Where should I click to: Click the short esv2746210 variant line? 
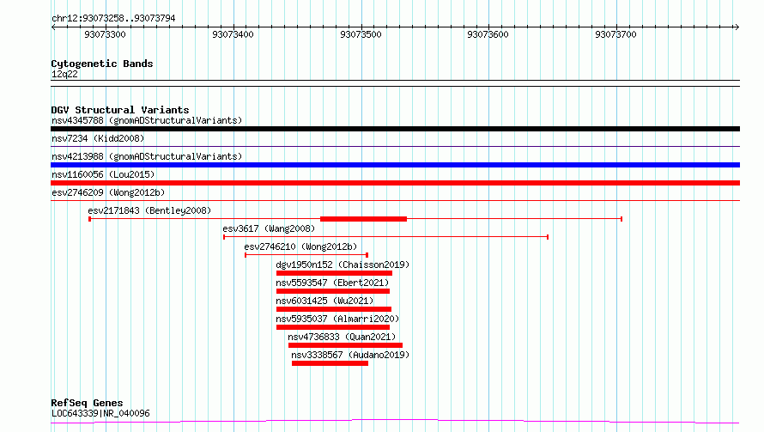pos(306,255)
